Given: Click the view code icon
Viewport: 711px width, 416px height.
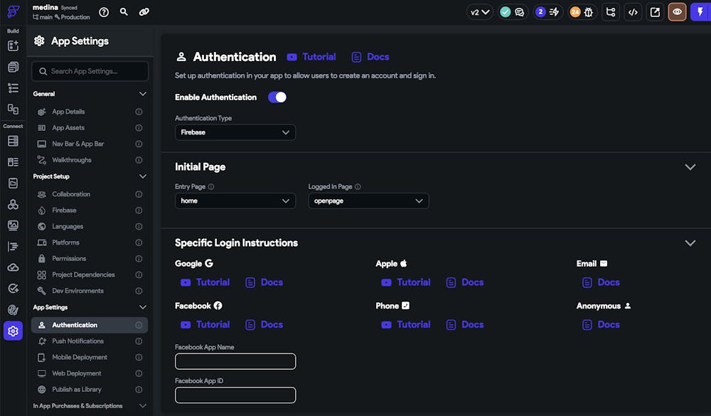Looking at the screenshot, I should (x=633, y=12).
